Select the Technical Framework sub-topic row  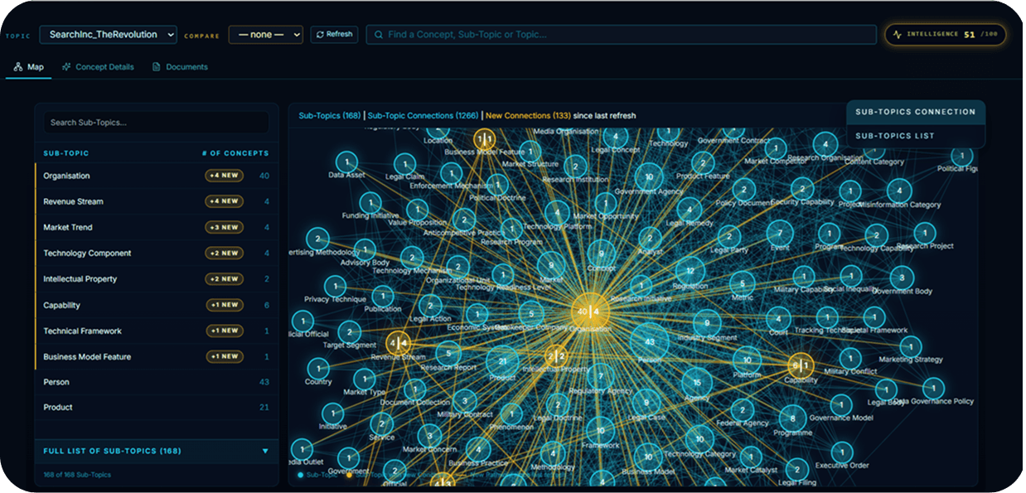point(157,331)
